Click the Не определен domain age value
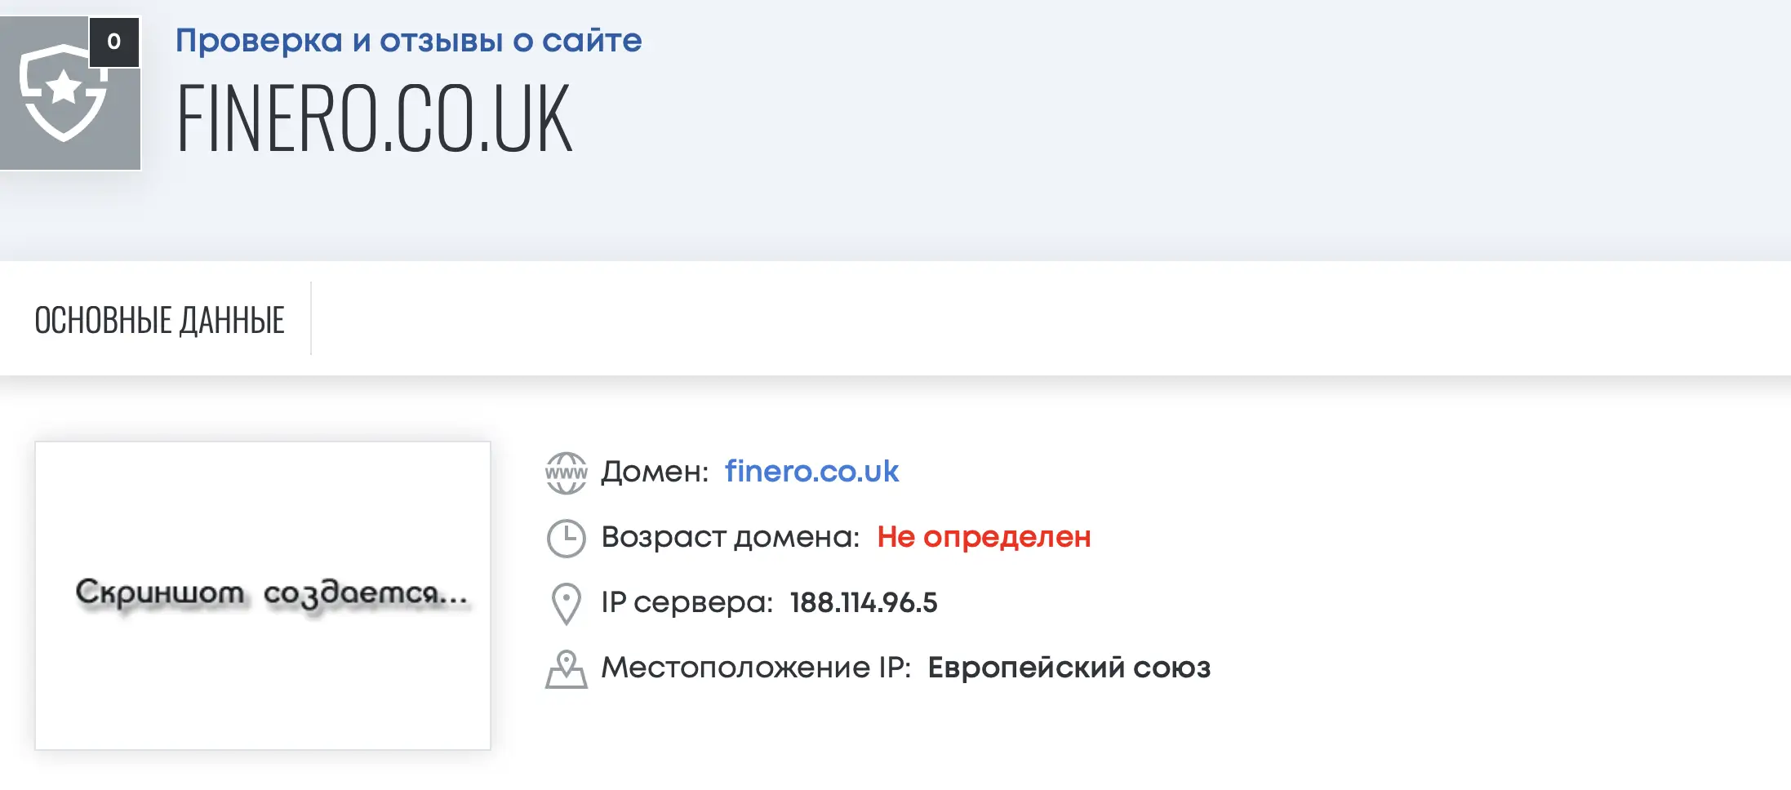1791x790 pixels. 984,537
